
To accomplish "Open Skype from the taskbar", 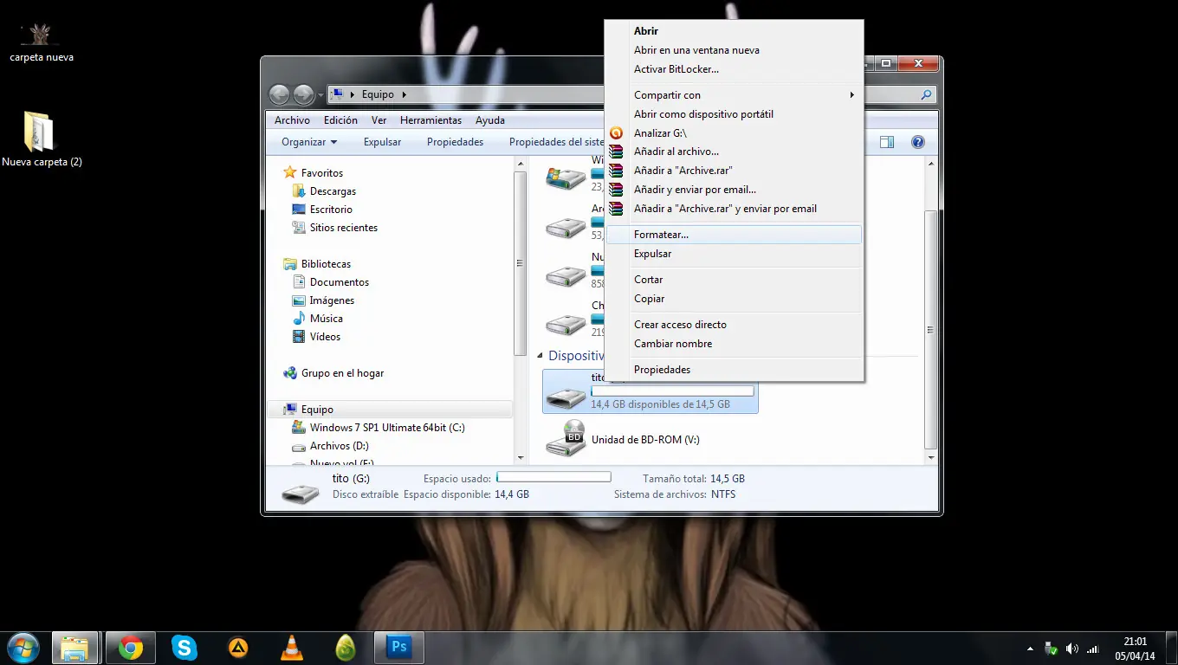I will [184, 647].
